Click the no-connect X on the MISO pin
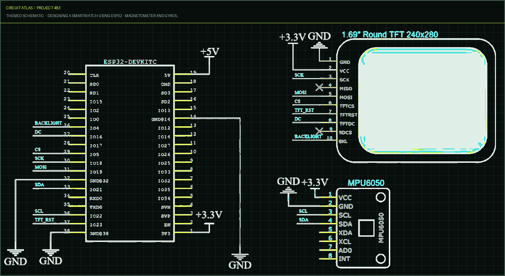This screenshot has height=276, width=505. [x=320, y=87]
